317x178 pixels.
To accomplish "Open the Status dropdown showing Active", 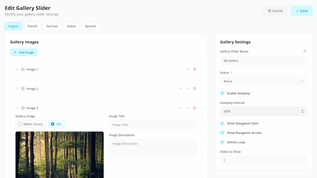I will coord(264,81).
